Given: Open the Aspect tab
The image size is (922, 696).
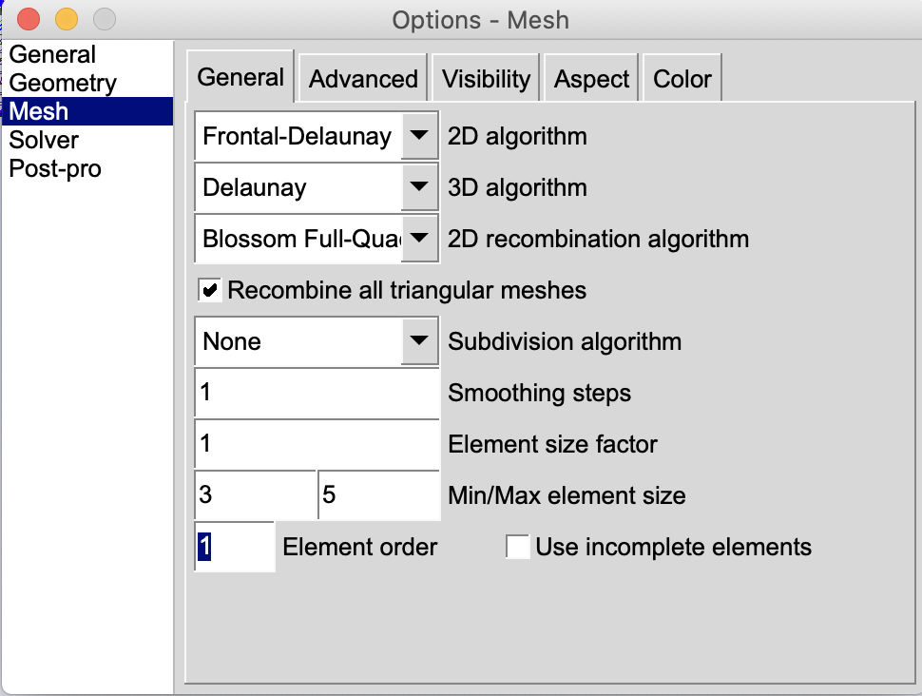Looking at the screenshot, I should 591,79.
